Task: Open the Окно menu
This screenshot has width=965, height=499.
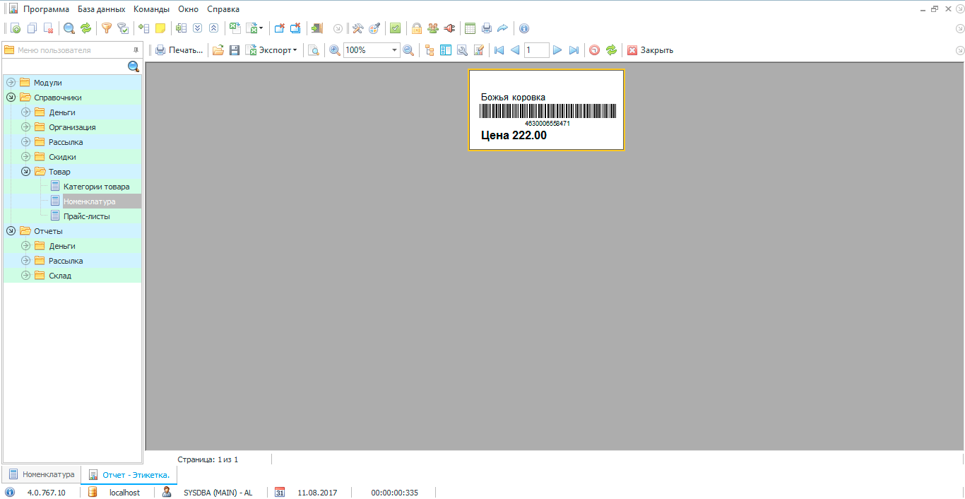Action: pos(189,9)
